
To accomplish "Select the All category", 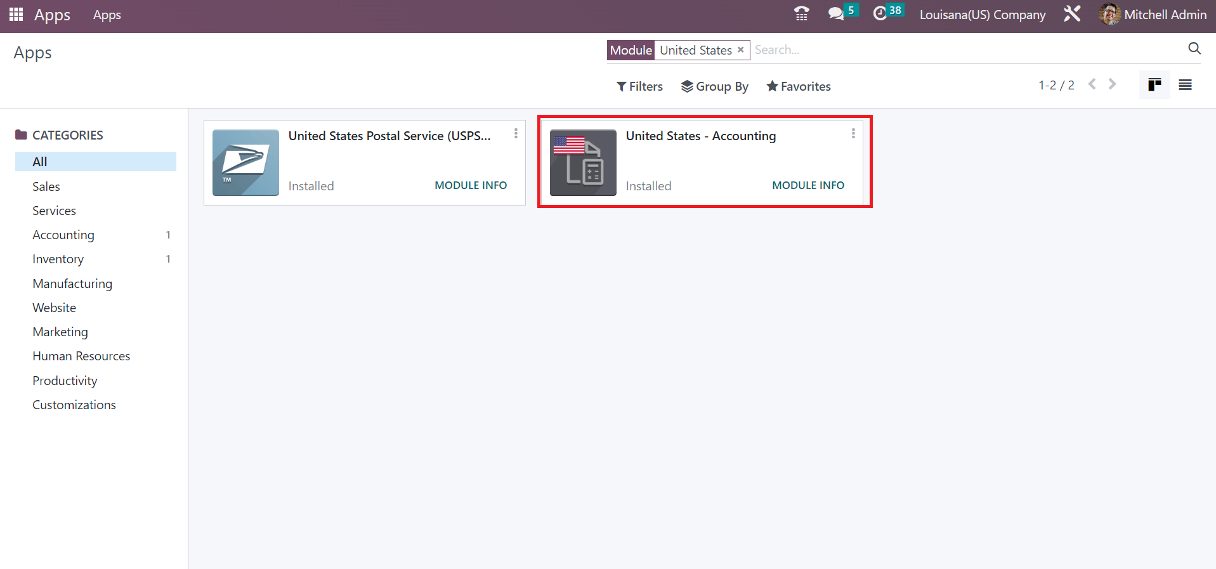I will [96, 162].
